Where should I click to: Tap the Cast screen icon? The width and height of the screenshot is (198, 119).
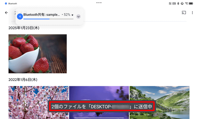click(184, 13)
